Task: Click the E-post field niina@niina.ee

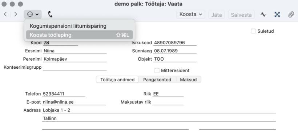Action: (x=74, y=102)
